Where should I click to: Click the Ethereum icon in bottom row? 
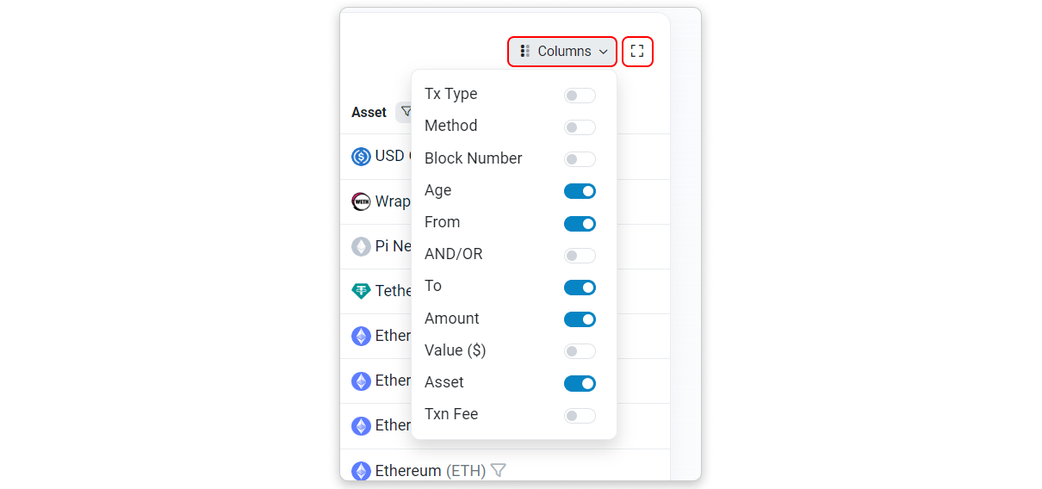click(x=361, y=471)
